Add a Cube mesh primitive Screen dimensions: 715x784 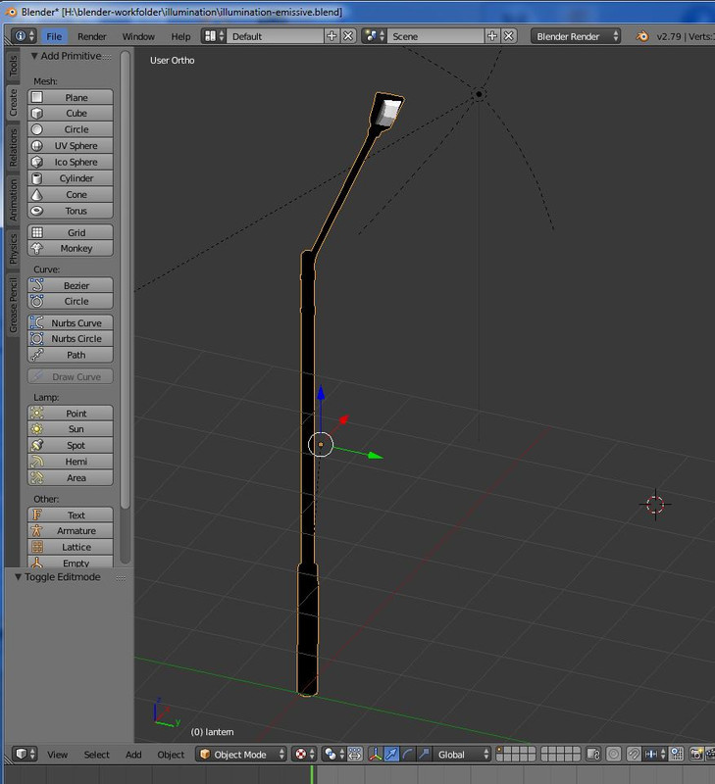[x=70, y=113]
